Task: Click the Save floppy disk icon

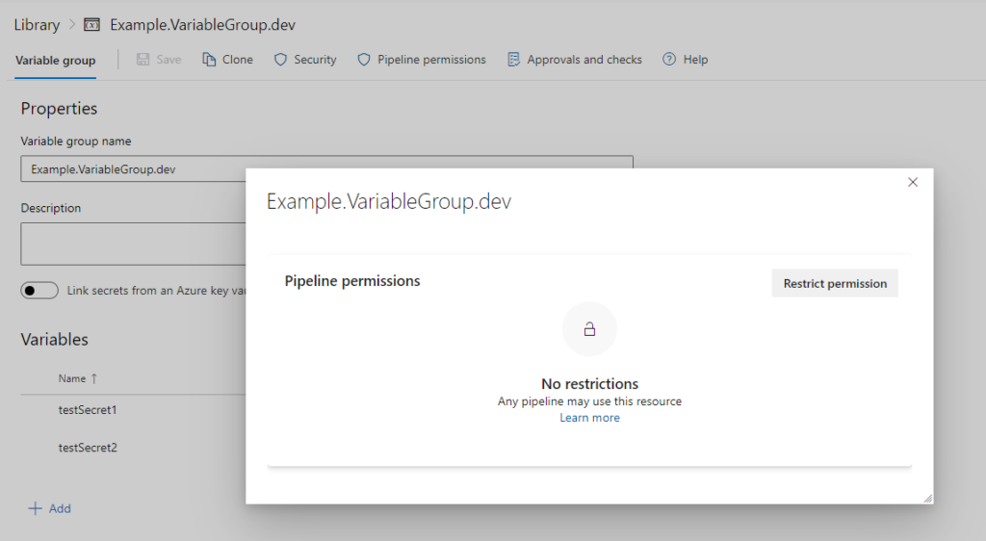Action: pos(143,60)
